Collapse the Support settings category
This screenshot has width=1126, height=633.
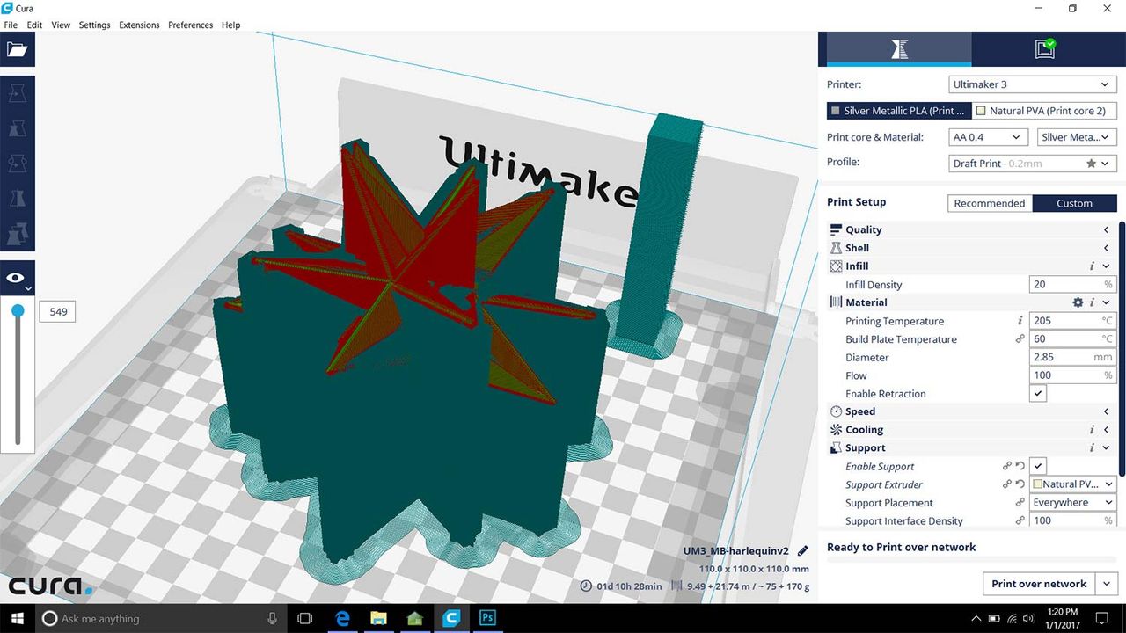pyautogui.click(x=972, y=447)
